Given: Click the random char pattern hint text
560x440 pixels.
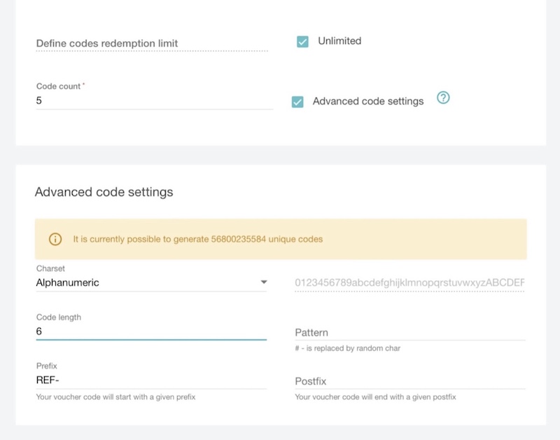Looking at the screenshot, I should [348, 348].
